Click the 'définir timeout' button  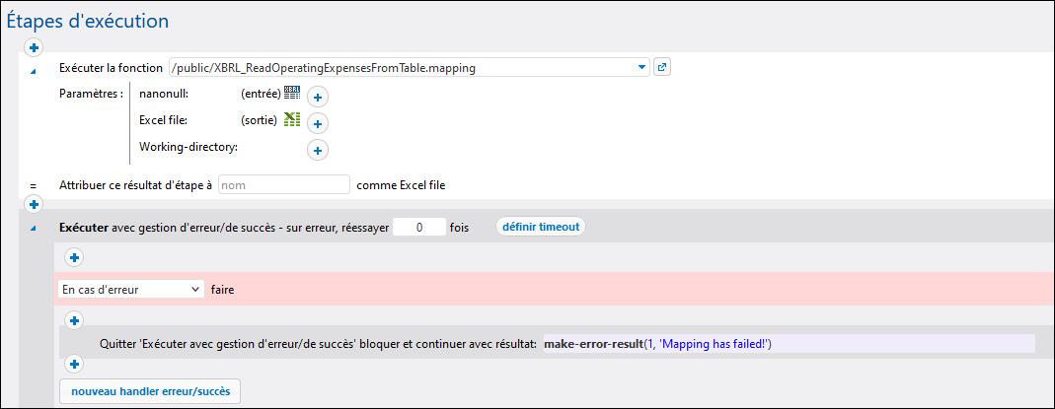540,227
